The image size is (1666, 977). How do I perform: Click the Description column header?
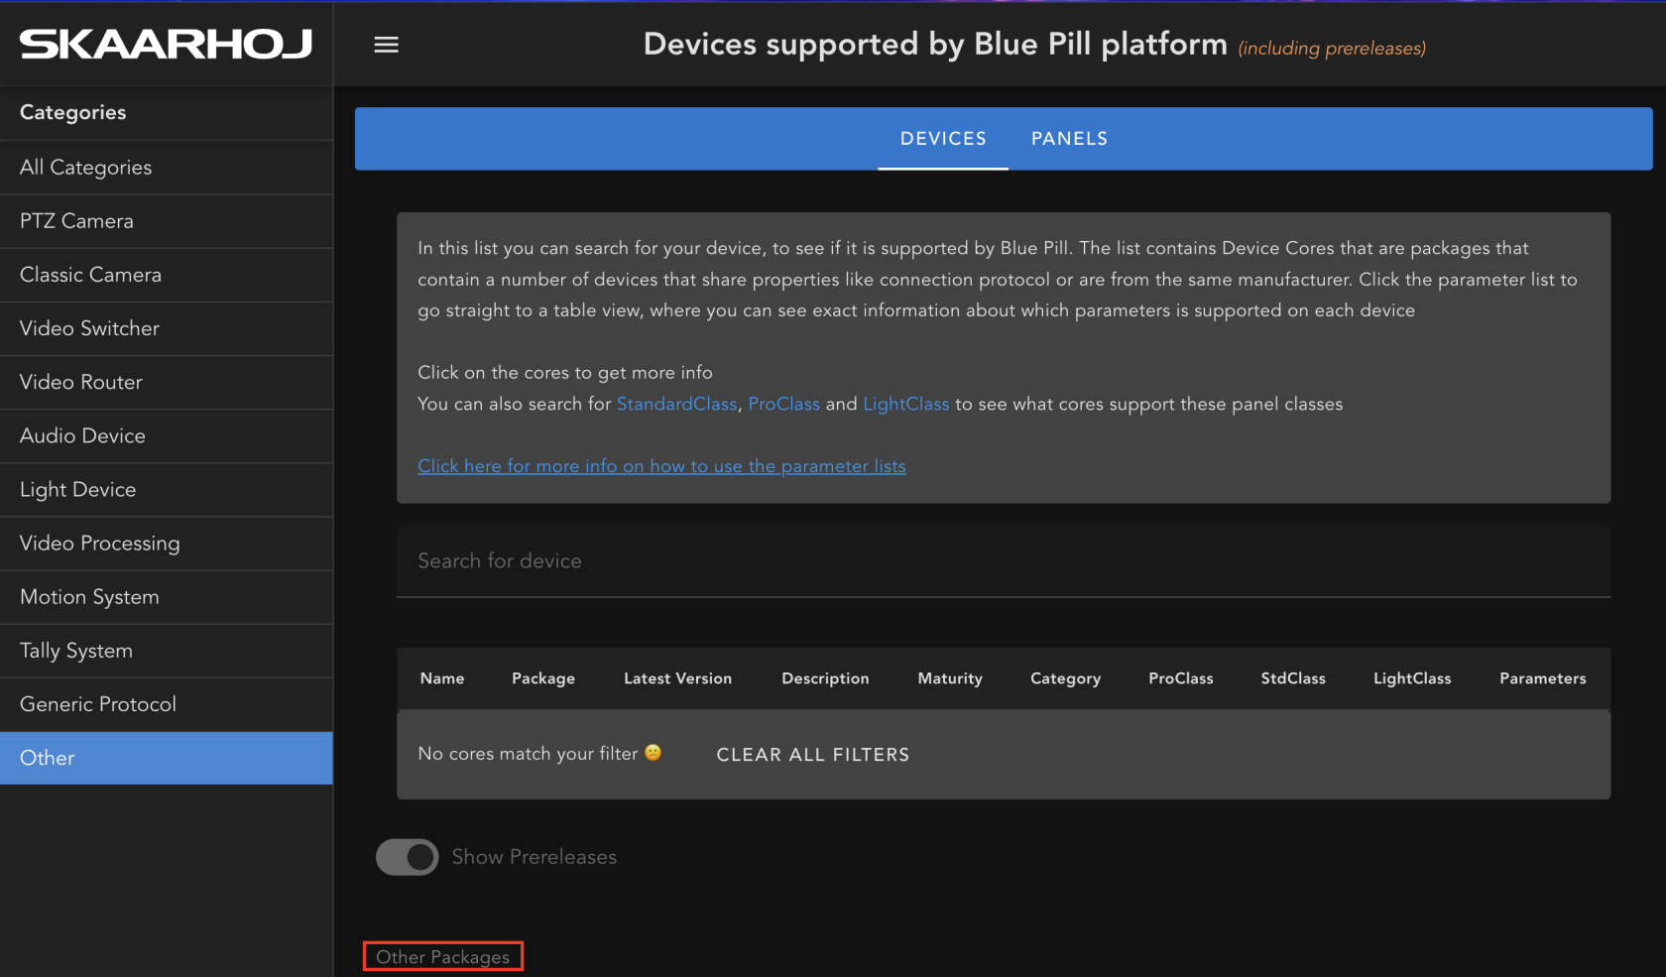click(x=825, y=678)
